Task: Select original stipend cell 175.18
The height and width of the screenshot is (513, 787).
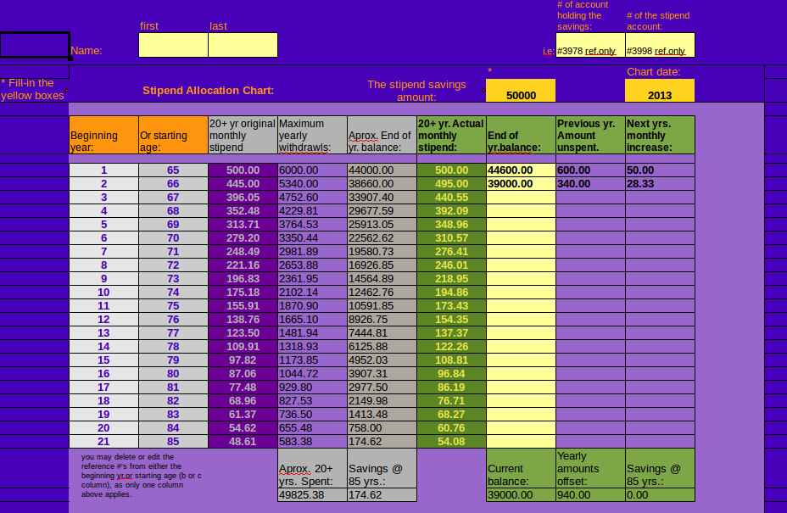Action: [x=243, y=293]
